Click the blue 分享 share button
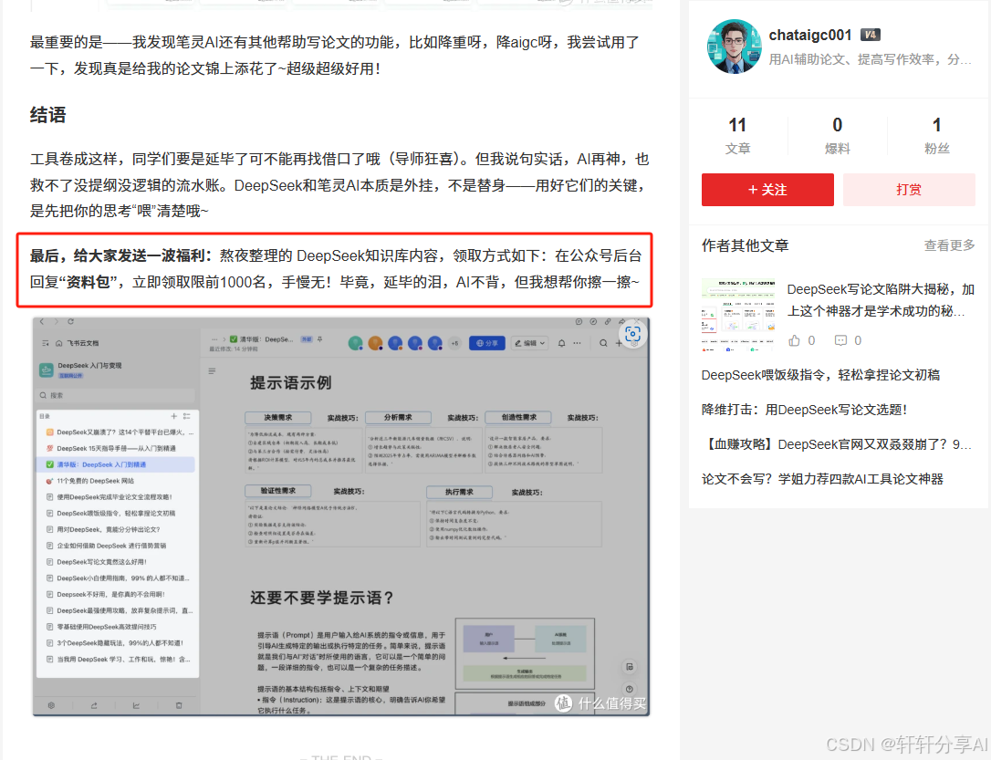991x760 pixels. 486,343
